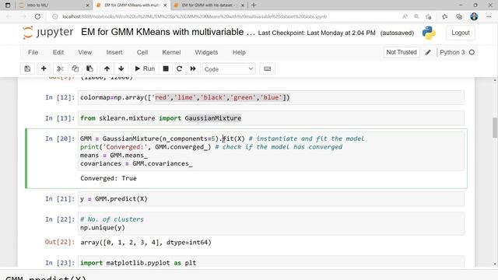Click the Python 3 kernel status circle
Image resolution: width=498 pixels, height=280 pixels.
(472, 52)
